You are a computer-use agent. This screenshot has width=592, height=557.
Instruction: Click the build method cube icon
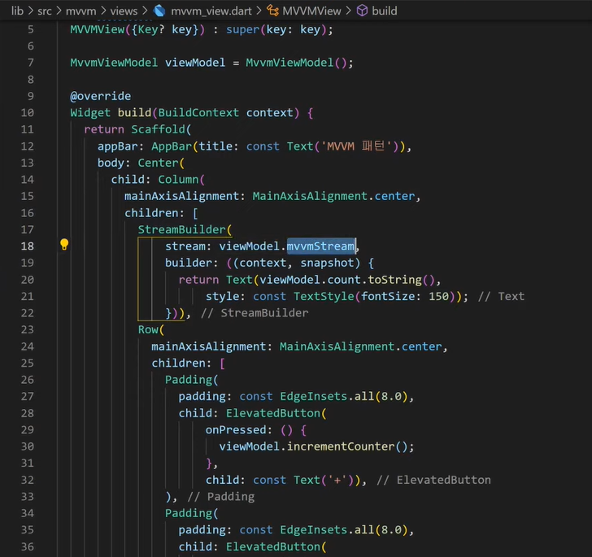pyautogui.click(x=362, y=11)
